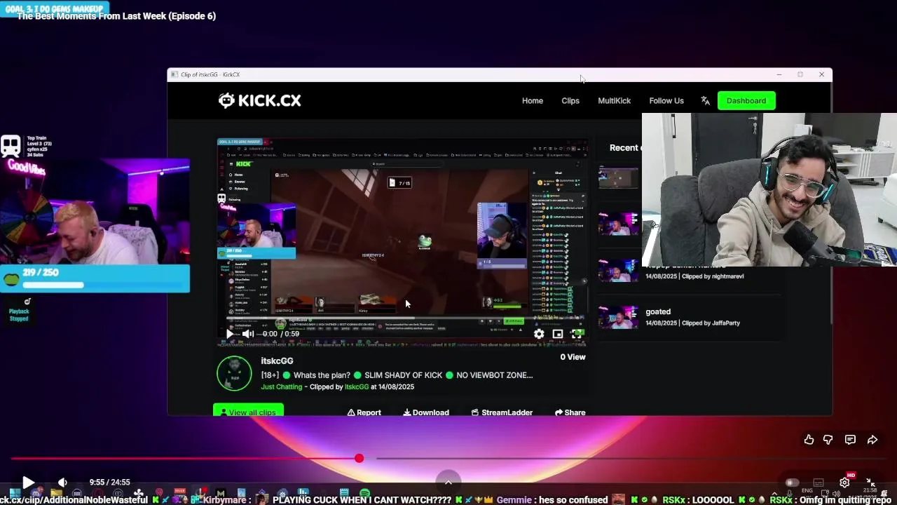Click the '0:00 / 0:59' clip time
This screenshot has height=505, width=897.
click(281, 334)
